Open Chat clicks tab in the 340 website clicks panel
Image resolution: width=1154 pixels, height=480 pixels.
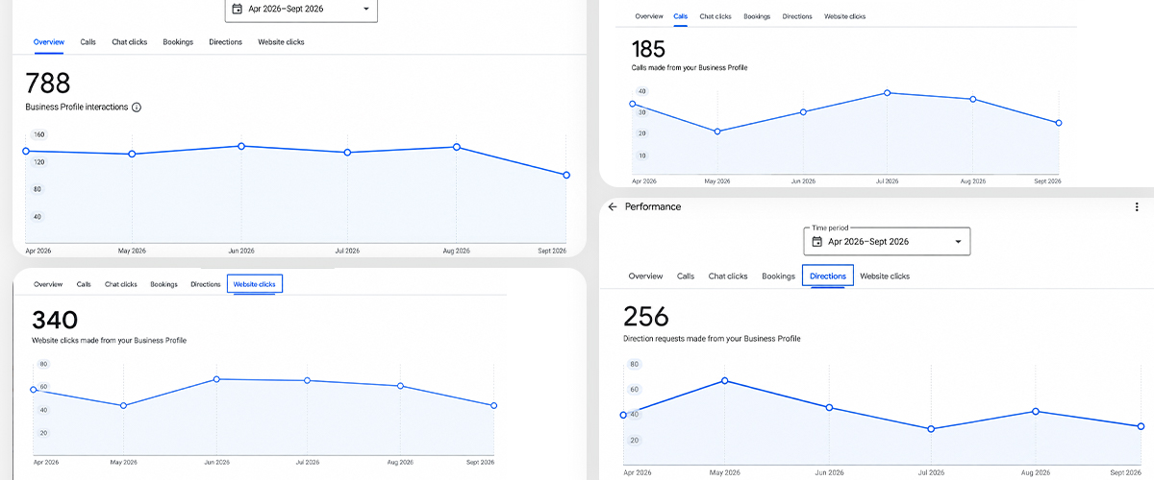pos(121,284)
